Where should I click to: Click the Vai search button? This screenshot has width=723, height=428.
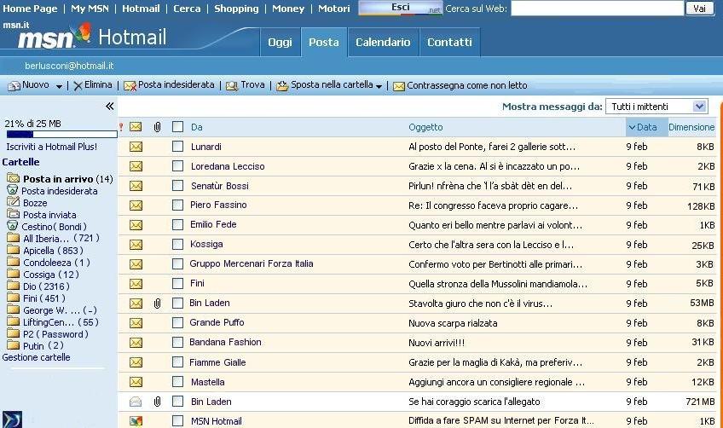tap(699, 9)
